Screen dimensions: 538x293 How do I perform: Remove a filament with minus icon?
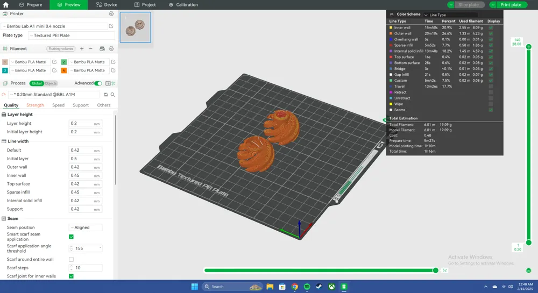point(90,49)
